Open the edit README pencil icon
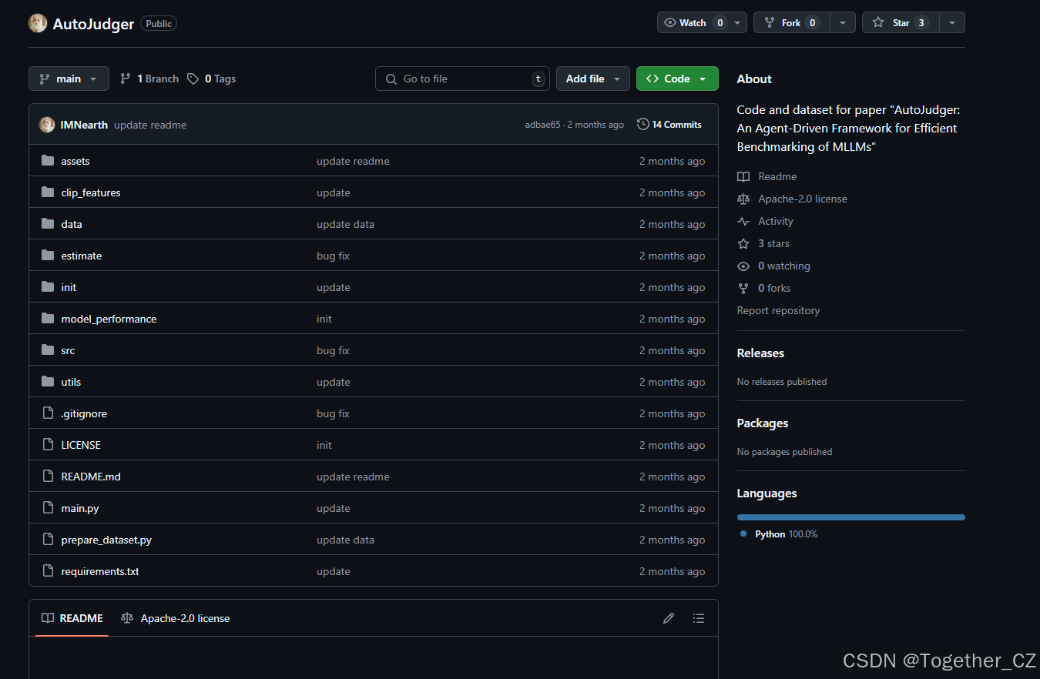The height and width of the screenshot is (679, 1040). click(x=668, y=618)
